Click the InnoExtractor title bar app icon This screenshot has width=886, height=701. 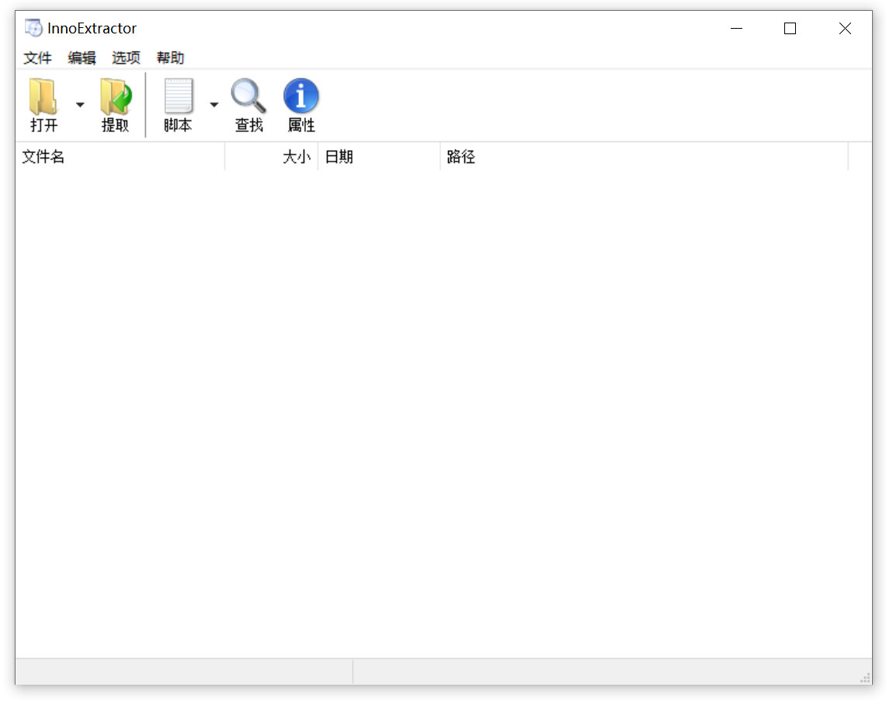click(x=33, y=29)
